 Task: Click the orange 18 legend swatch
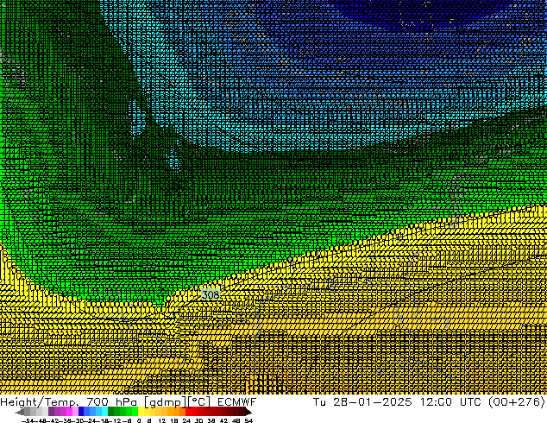pos(177,412)
